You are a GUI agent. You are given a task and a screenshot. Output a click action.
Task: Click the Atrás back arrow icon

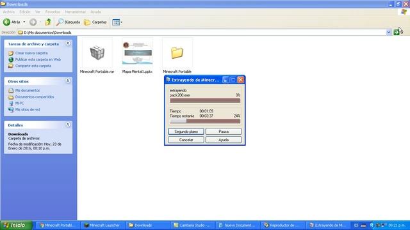click(6, 22)
